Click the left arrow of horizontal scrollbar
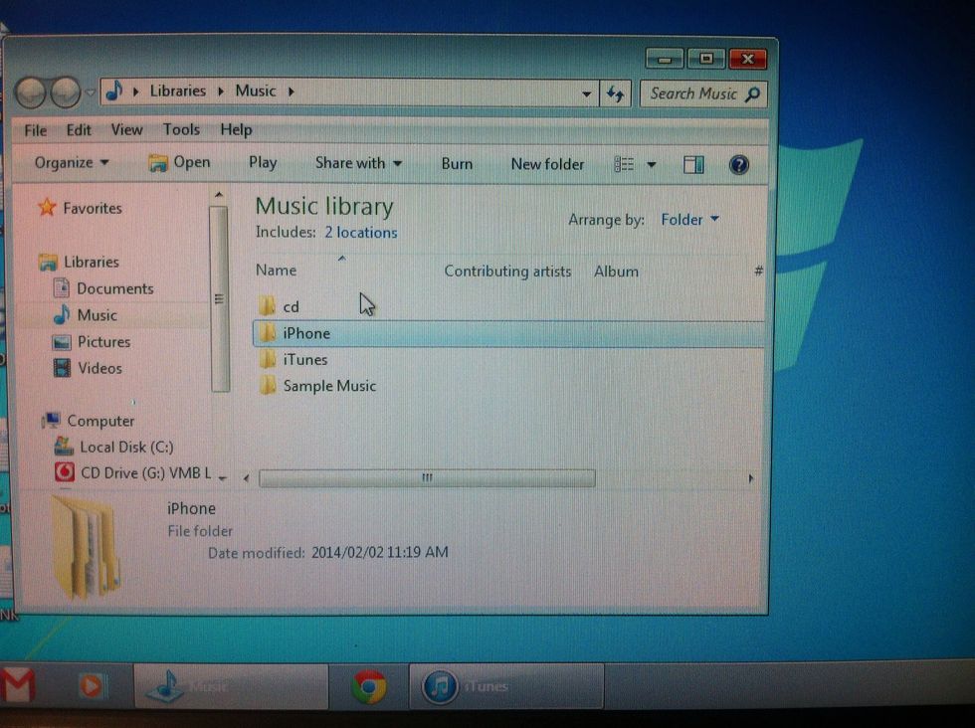The width and height of the screenshot is (975, 728). (x=247, y=478)
